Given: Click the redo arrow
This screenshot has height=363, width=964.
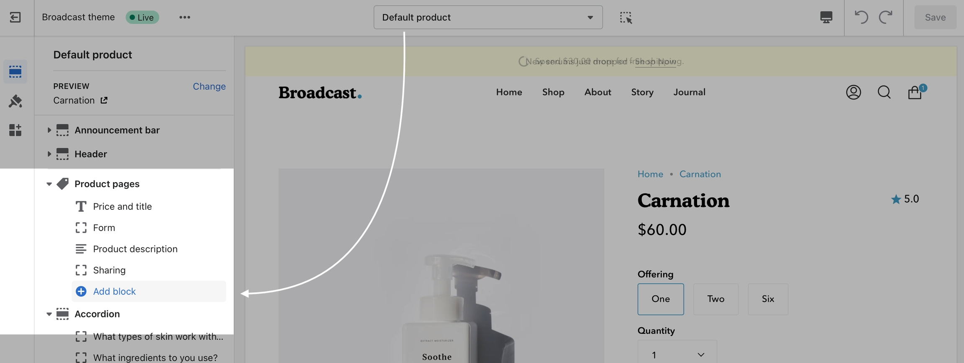Looking at the screenshot, I should pos(885,17).
